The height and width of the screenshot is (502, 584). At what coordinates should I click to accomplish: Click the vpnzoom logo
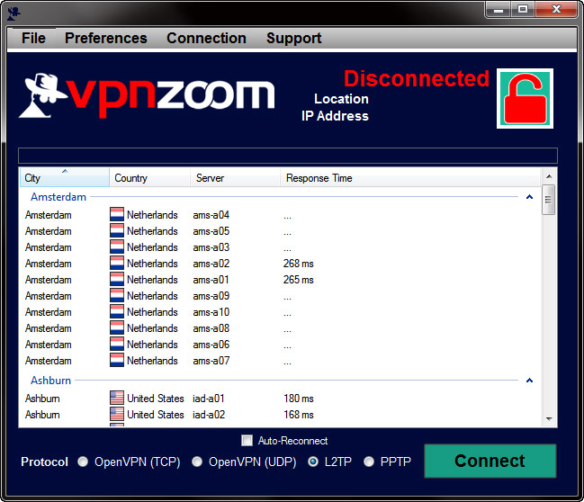(x=148, y=96)
